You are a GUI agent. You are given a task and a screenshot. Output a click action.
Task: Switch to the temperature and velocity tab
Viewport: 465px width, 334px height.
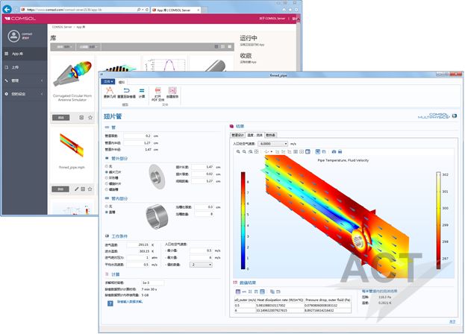(x=255, y=135)
